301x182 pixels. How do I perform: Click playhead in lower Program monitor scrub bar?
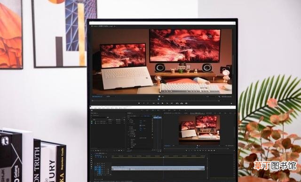click(x=197, y=148)
